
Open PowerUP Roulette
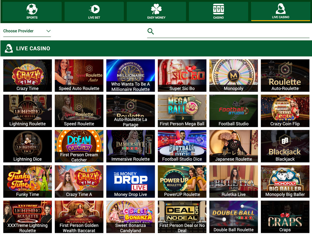(x=182, y=181)
